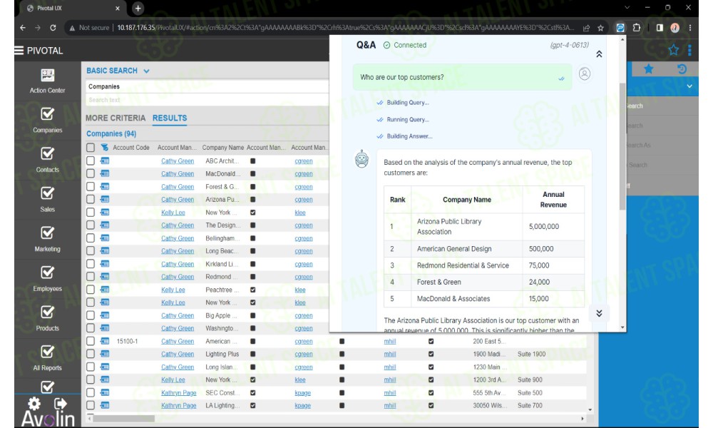Screen dimensions: 713x428
Task: Open Kathryn Page link in SEC Const row
Action: click(x=179, y=392)
